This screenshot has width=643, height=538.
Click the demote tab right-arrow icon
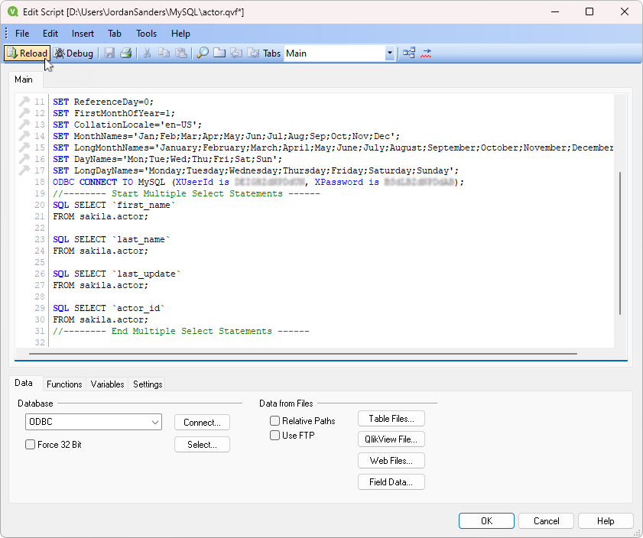click(x=253, y=53)
